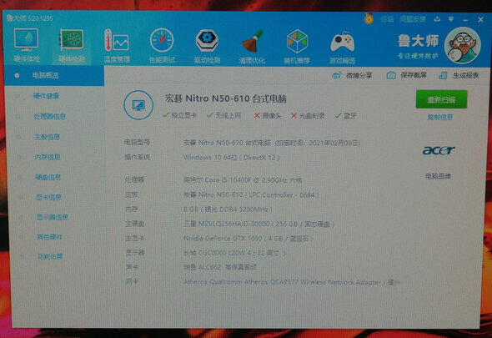Minimize the 鲁大师 window
Viewport: 492px width, 338px height.
point(465,20)
